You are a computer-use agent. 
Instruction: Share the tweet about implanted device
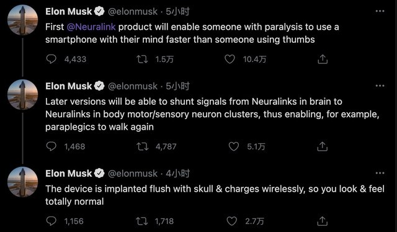pos(323,221)
